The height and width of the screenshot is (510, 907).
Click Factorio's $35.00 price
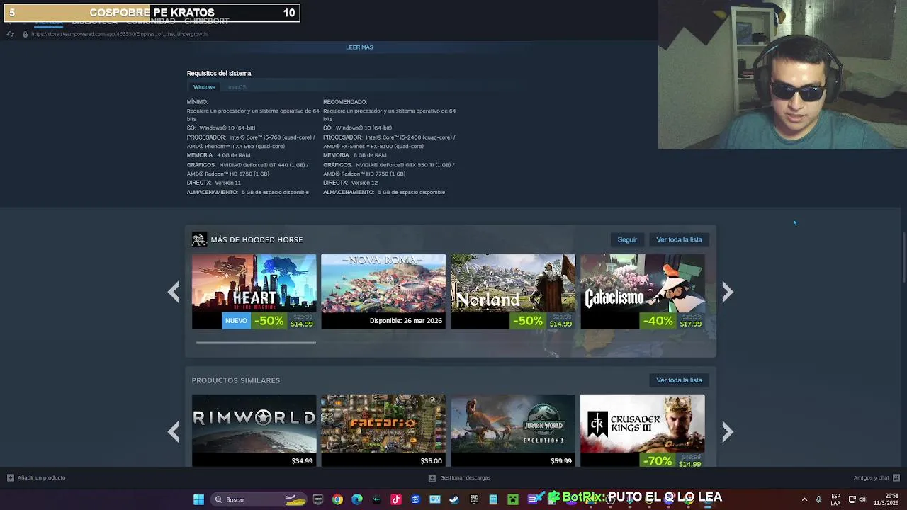[x=431, y=461]
